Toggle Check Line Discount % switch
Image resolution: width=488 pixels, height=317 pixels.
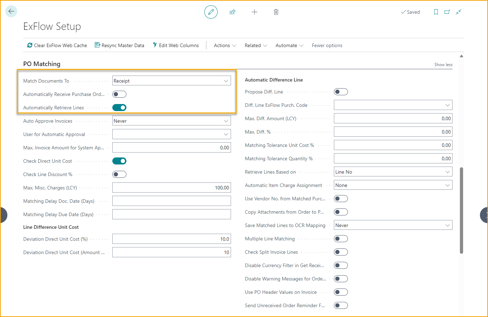click(119, 174)
